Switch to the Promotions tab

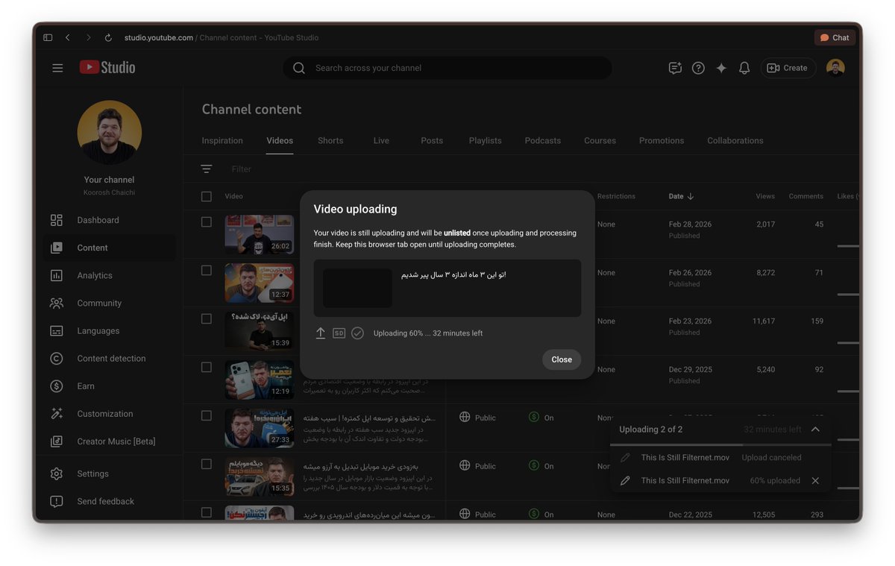[x=662, y=141]
